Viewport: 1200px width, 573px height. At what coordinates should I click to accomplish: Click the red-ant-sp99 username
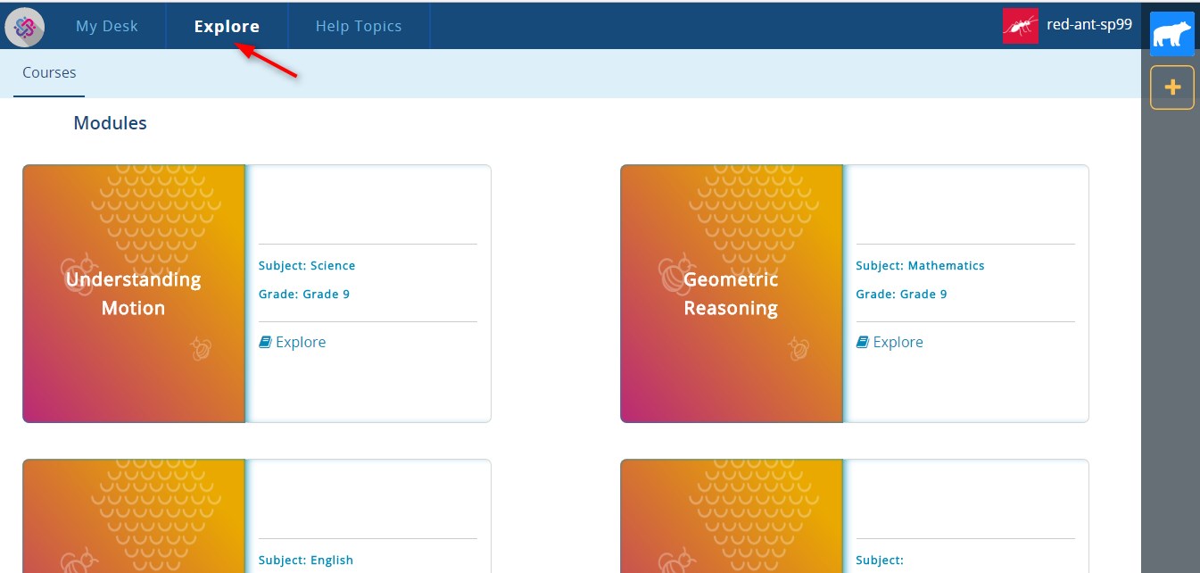pyautogui.click(x=1088, y=25)
